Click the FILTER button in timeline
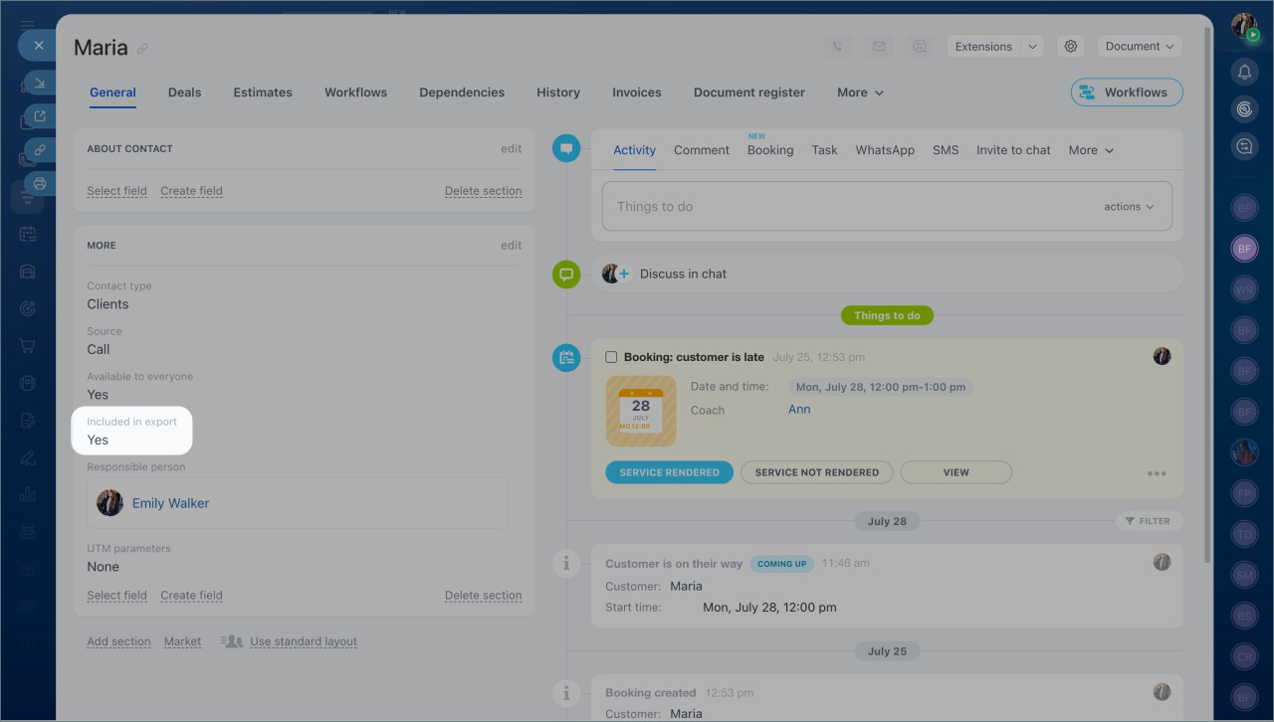 coord(1149,521)
